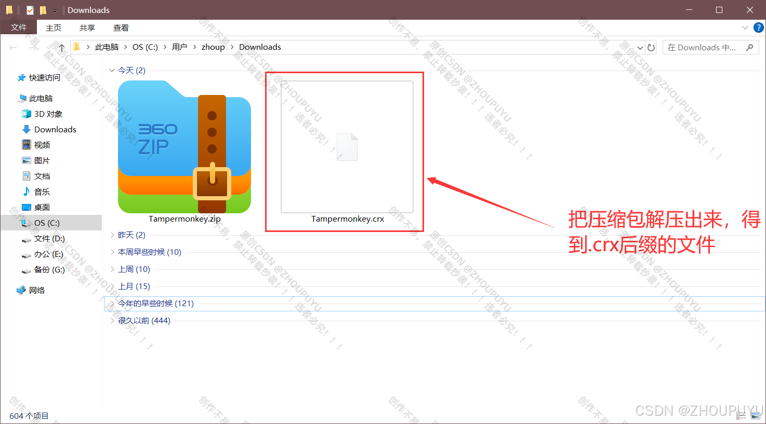
Task: Click zhoup in the address breadcrumb
Action: tap(213, 47)
